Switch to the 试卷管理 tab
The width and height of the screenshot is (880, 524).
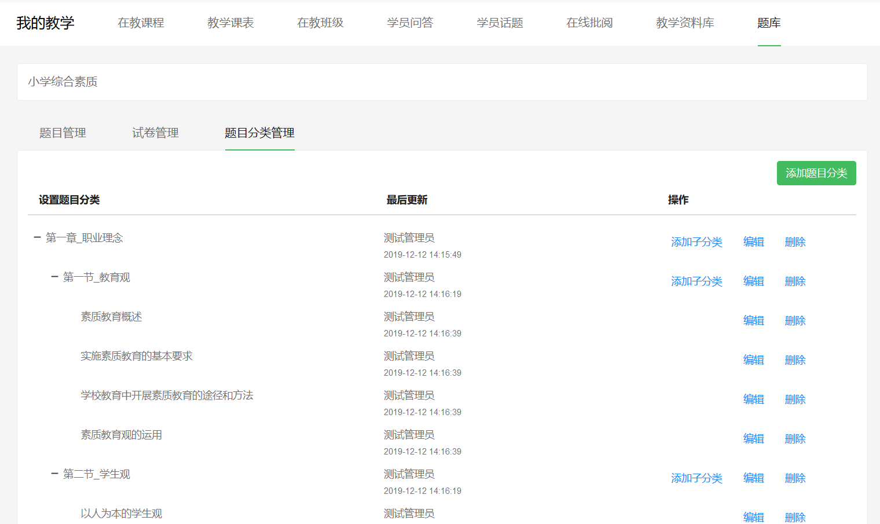click(155, 133)
